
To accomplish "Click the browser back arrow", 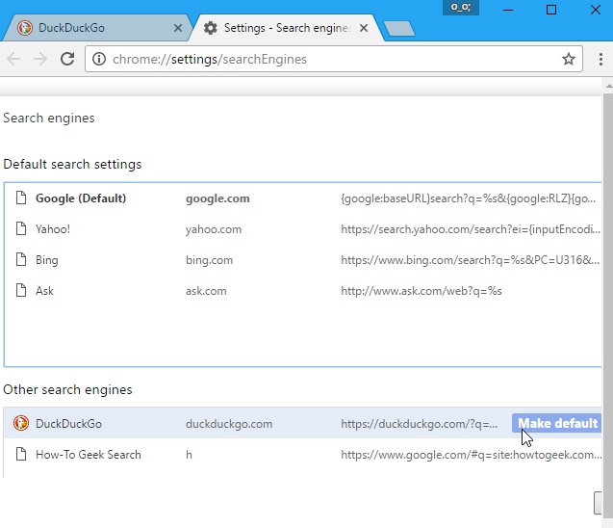I will (13, 59).
